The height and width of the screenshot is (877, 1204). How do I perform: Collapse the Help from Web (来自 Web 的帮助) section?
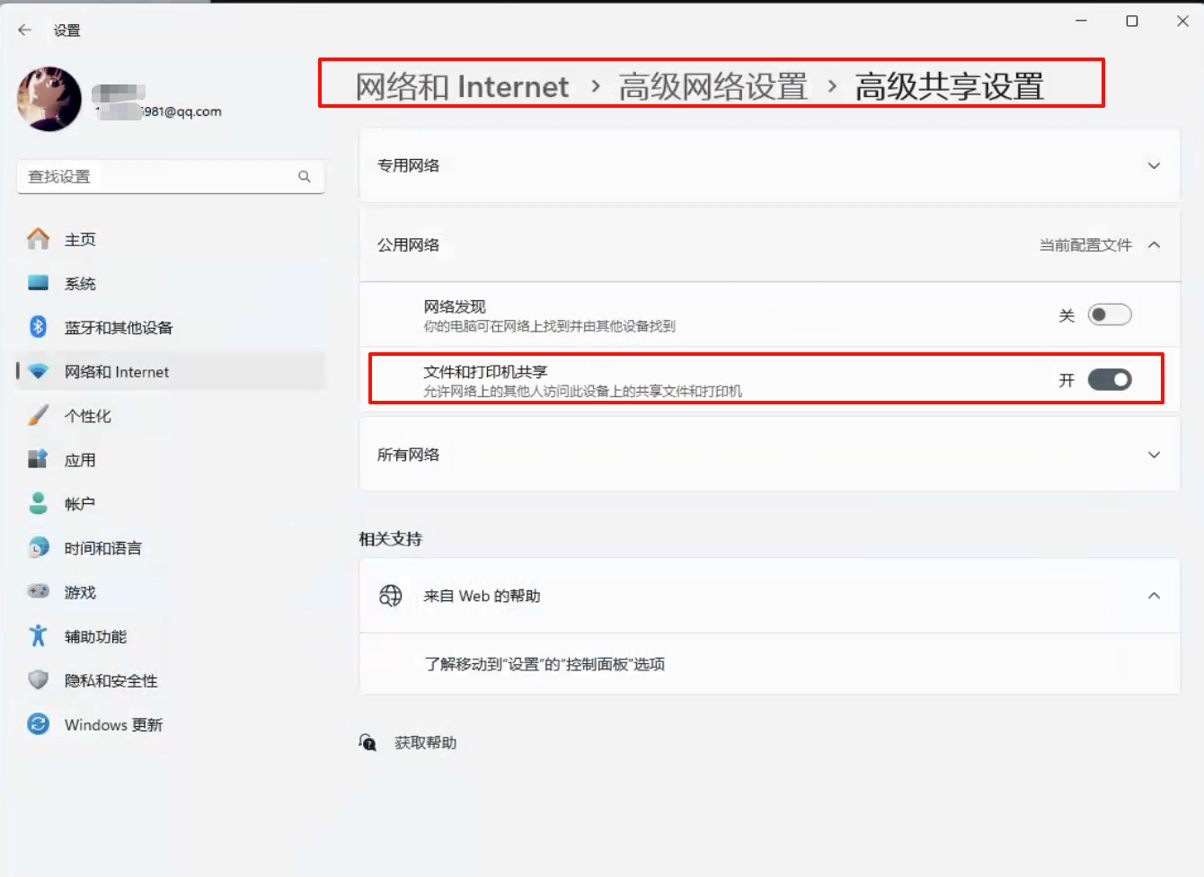pyautogui.click(x=1154, y=596)
